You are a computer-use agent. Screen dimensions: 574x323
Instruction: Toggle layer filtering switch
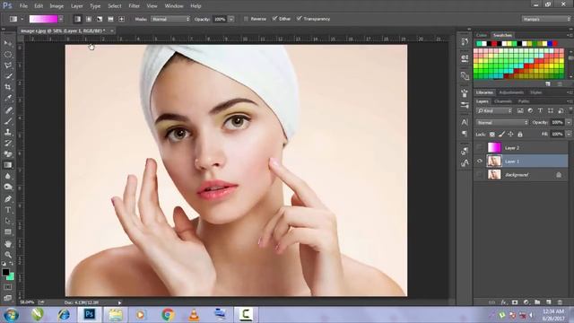tap(570, 109)
